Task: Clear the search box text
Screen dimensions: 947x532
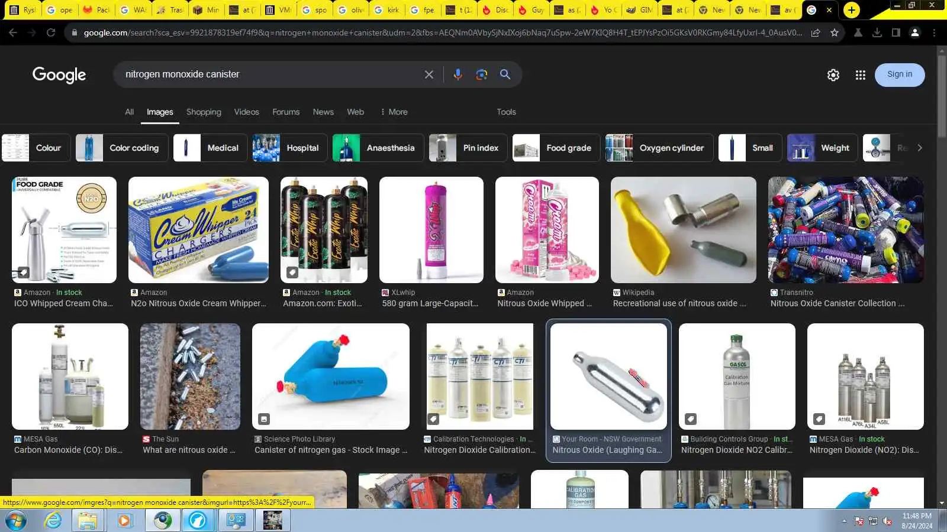Action: tap(429, 74)
